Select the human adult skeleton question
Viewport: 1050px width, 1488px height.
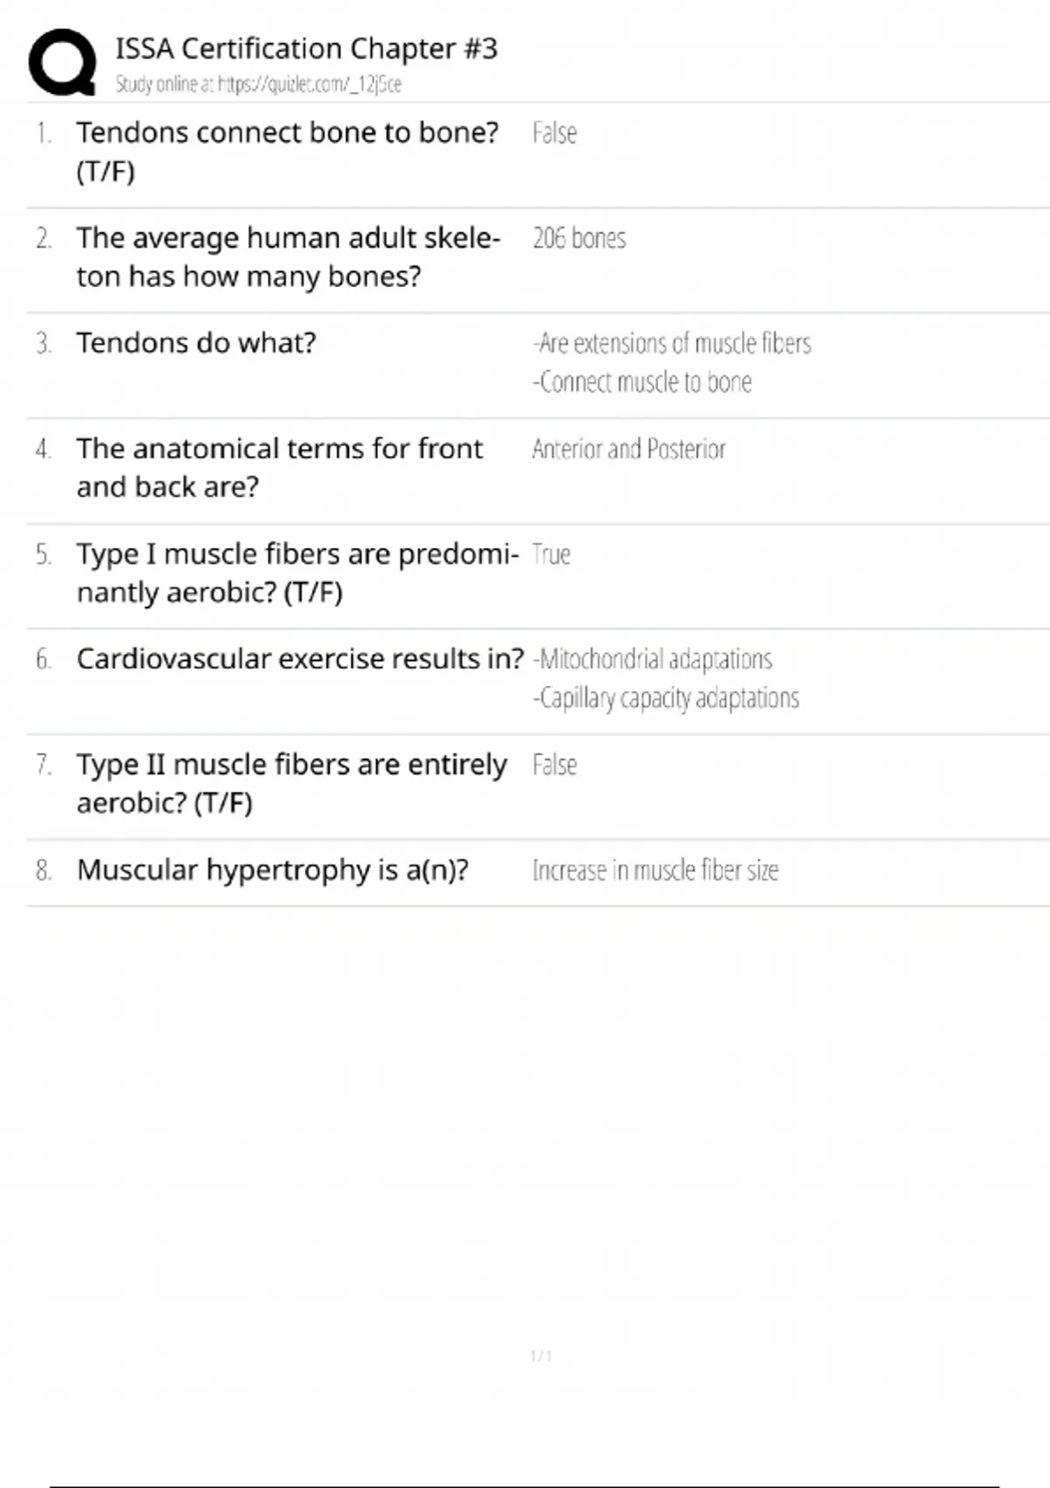288,256
